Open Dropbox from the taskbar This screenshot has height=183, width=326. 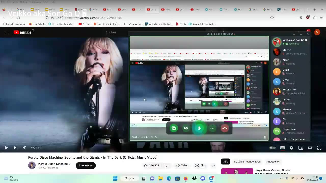(x=194, y=178)
